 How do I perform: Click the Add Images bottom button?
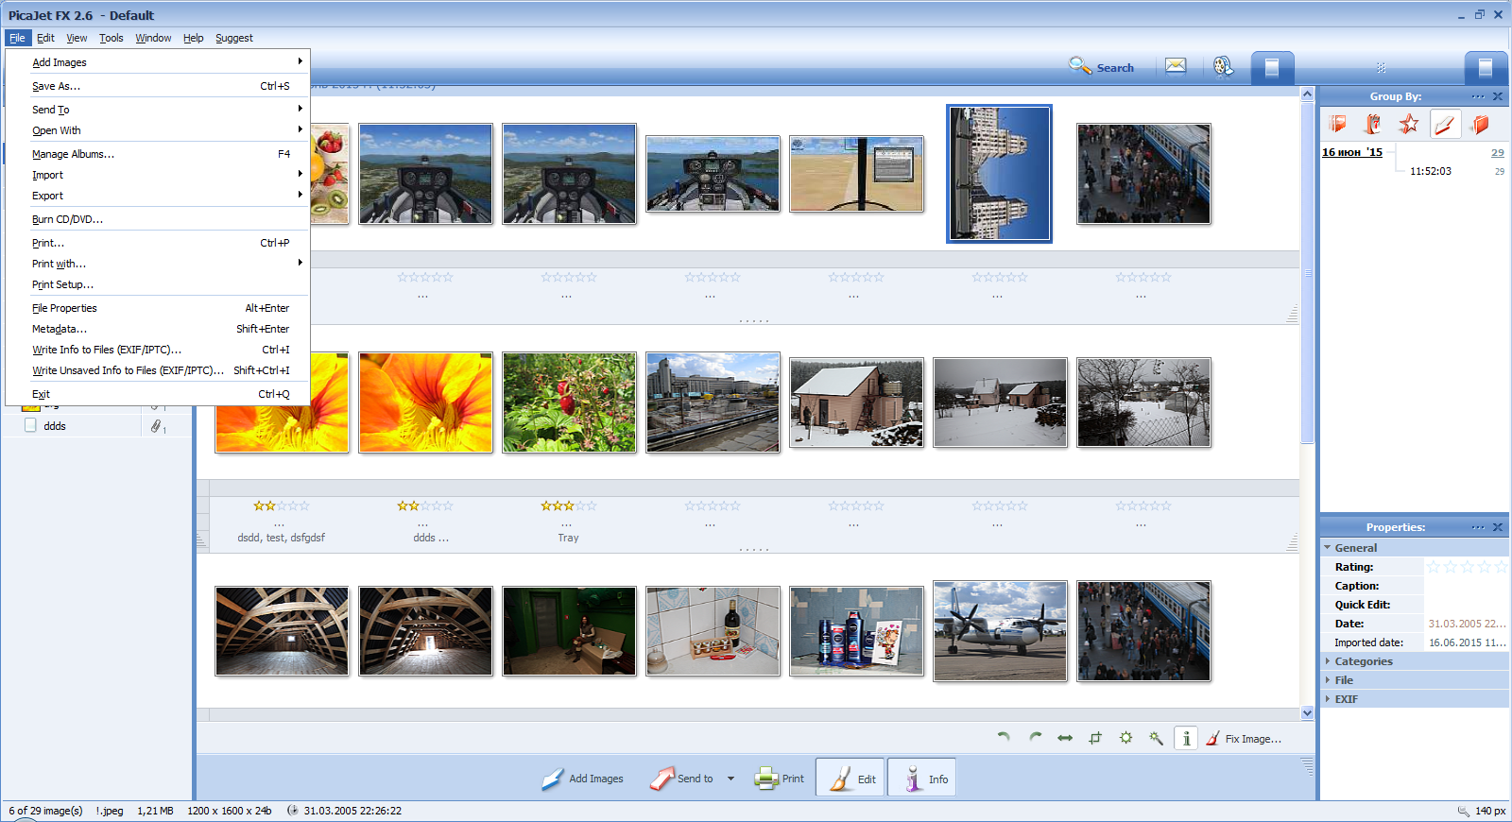coord(583,779)
